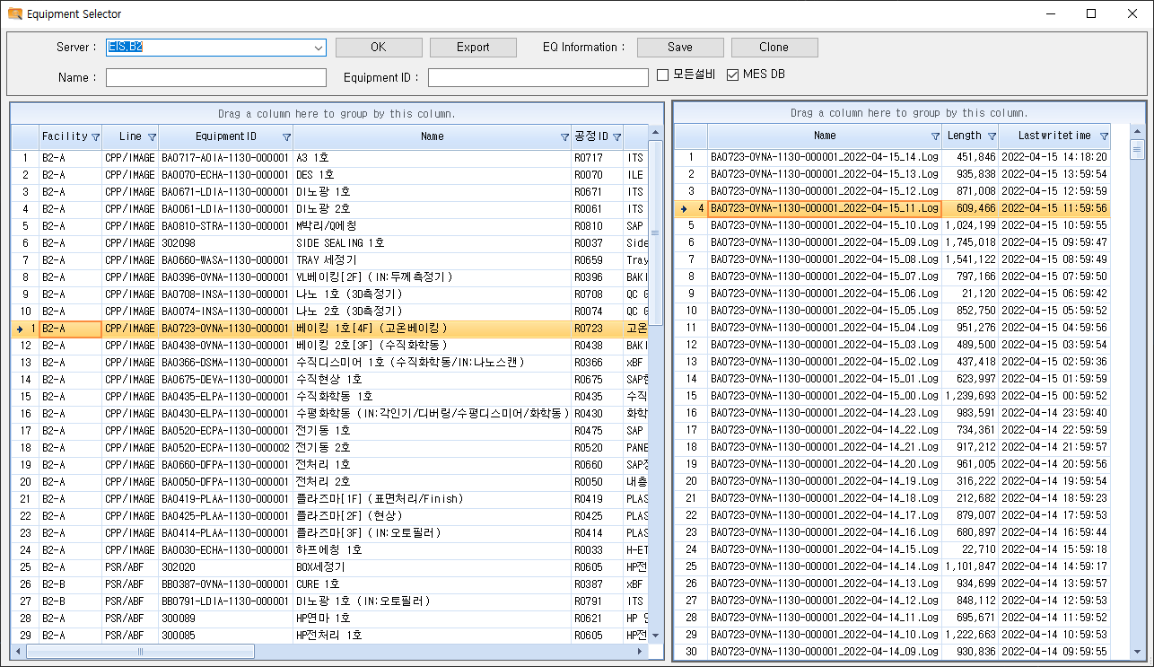Image resolution: width=1154 pixels, height=667 pixels.
Task: Click the Facility column filter icon
Action: 95,137
